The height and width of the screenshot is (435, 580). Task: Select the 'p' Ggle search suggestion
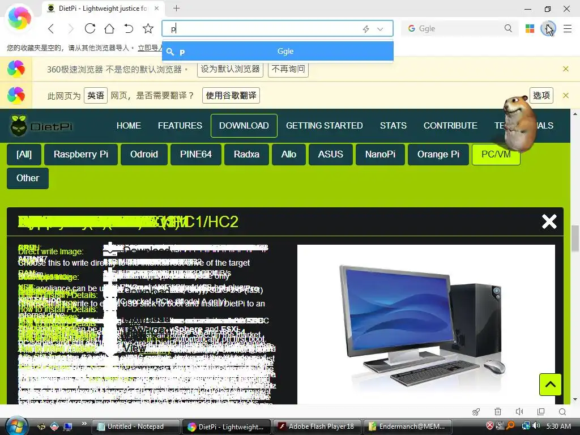pyautogui.click(x=278, y=51)
